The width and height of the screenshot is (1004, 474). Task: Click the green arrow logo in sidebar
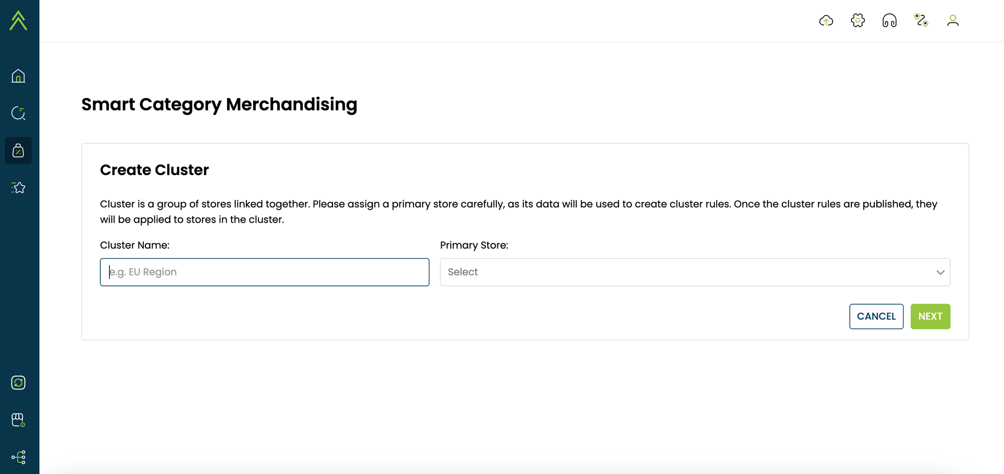click(x=18, y=20)
